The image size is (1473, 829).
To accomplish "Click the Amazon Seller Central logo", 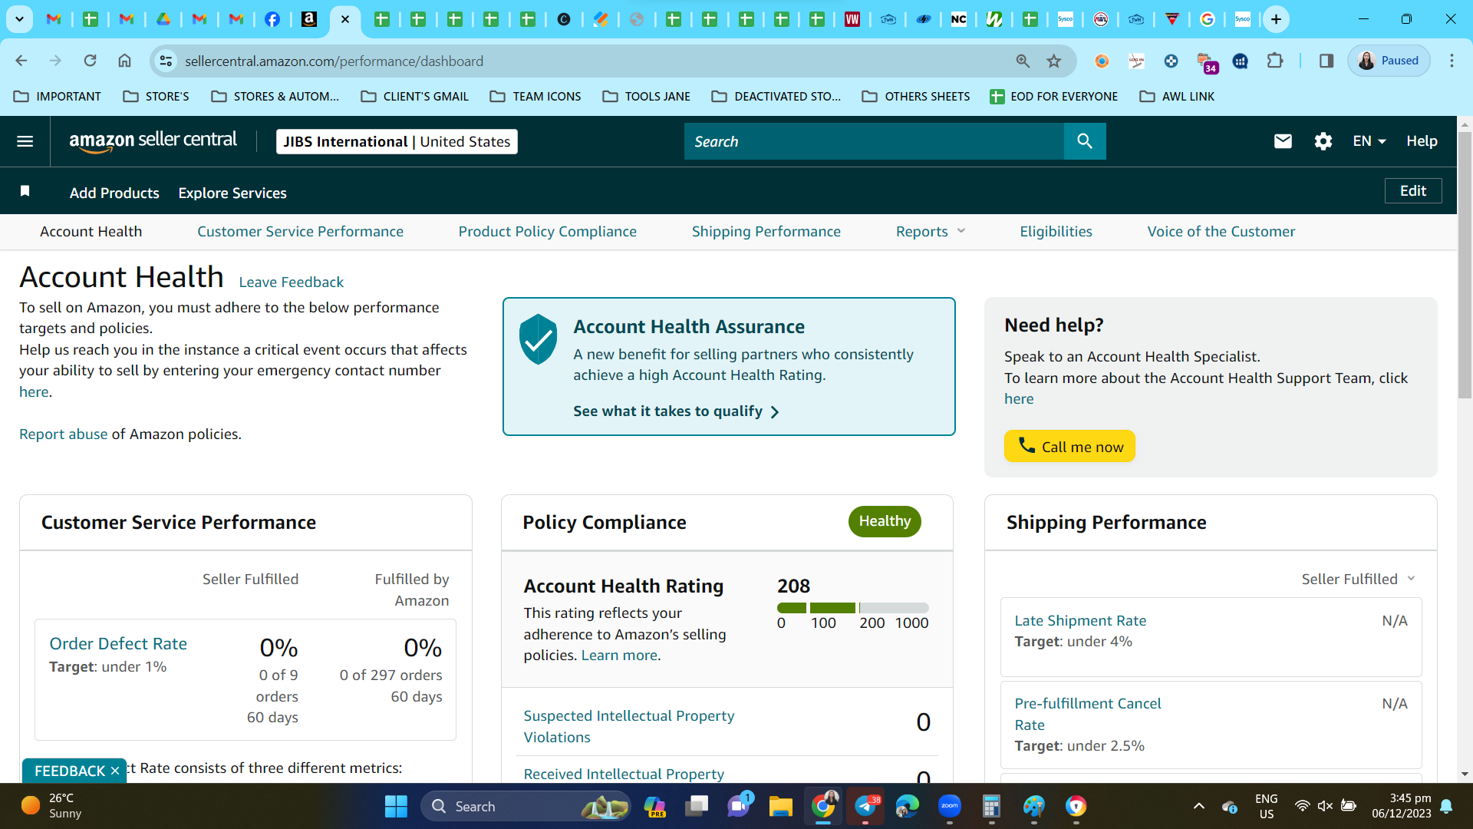I will [153, 141].
